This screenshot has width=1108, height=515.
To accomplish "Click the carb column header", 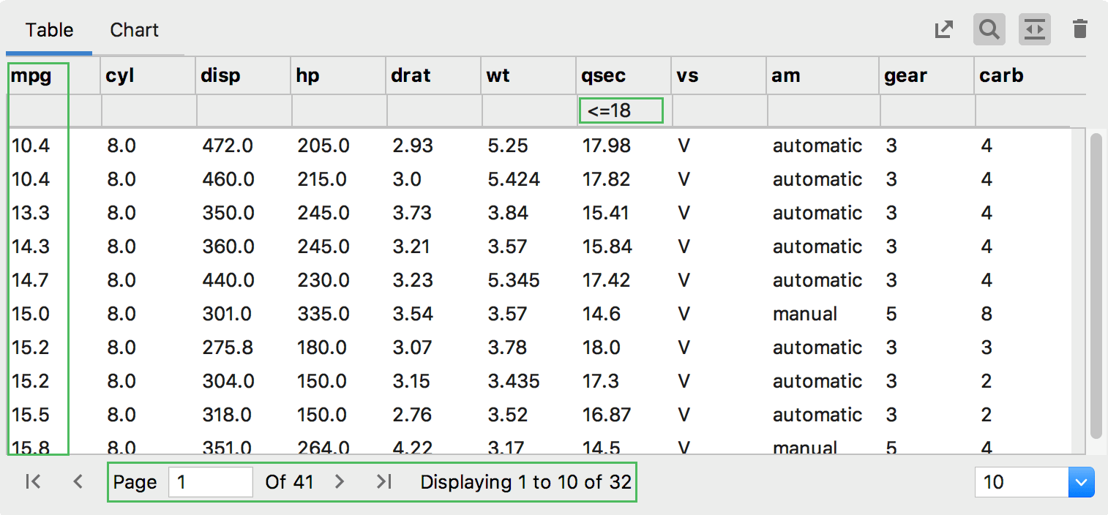I will [1001, 75].
